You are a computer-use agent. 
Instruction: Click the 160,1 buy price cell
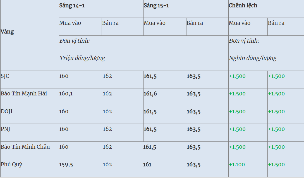click(x=66, y=94)
